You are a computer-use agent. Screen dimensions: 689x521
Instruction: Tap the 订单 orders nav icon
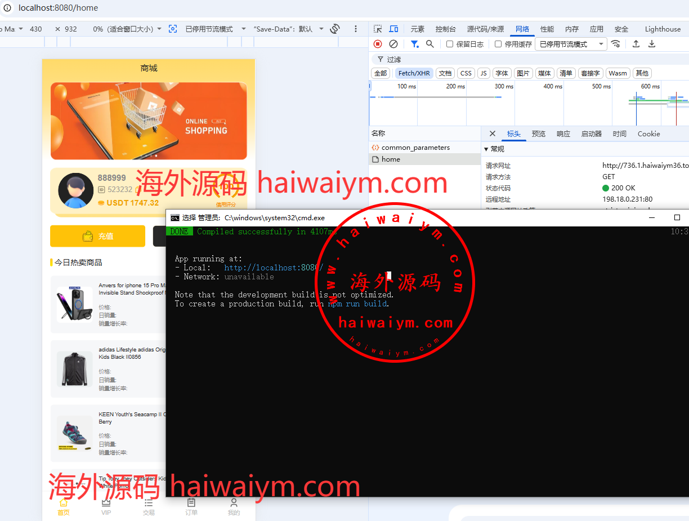click(191, 506)
